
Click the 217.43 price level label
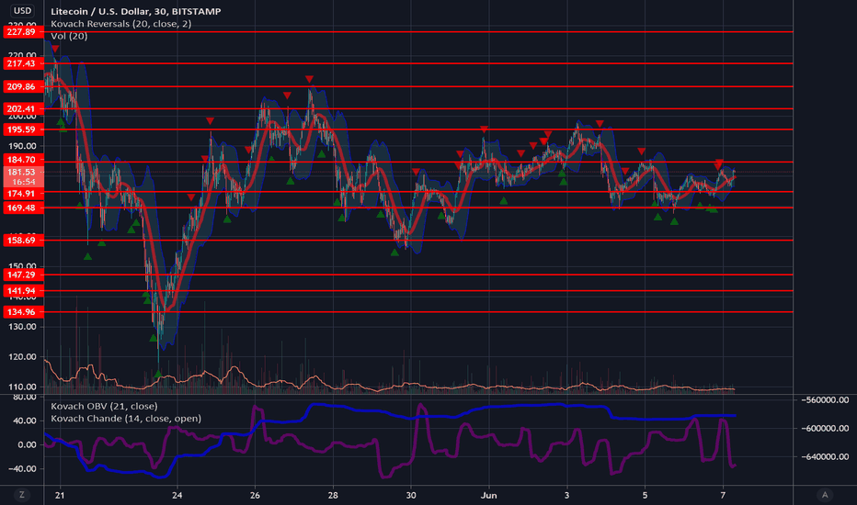pos(23,63)
